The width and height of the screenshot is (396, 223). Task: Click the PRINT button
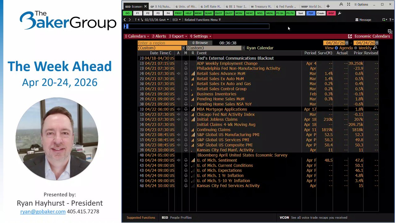point(178,13)
